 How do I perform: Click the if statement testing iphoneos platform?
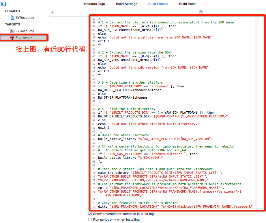[x=141, y=86]
